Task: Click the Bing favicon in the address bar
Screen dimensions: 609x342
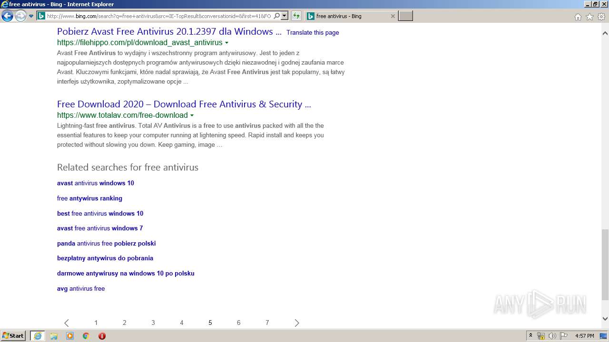Action: coord(41,16)
